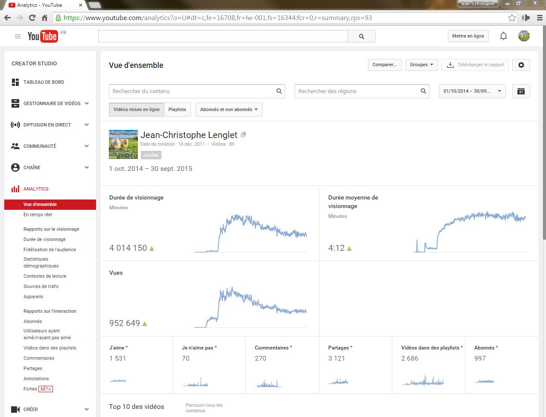Open channel in new window icon

pyautogui.click(x=243, y=135)
